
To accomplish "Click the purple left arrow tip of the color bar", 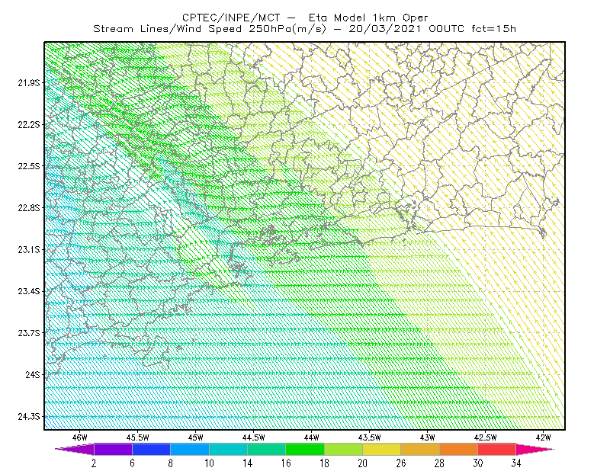I will point(75,449).
